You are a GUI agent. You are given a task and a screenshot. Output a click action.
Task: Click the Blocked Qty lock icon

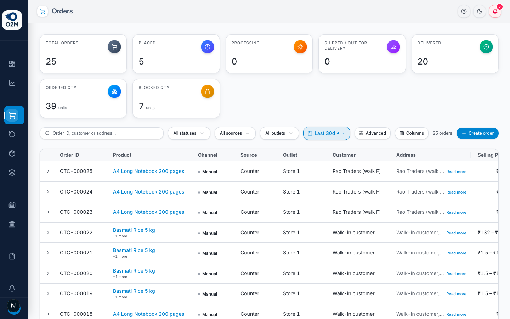[208, 91]
